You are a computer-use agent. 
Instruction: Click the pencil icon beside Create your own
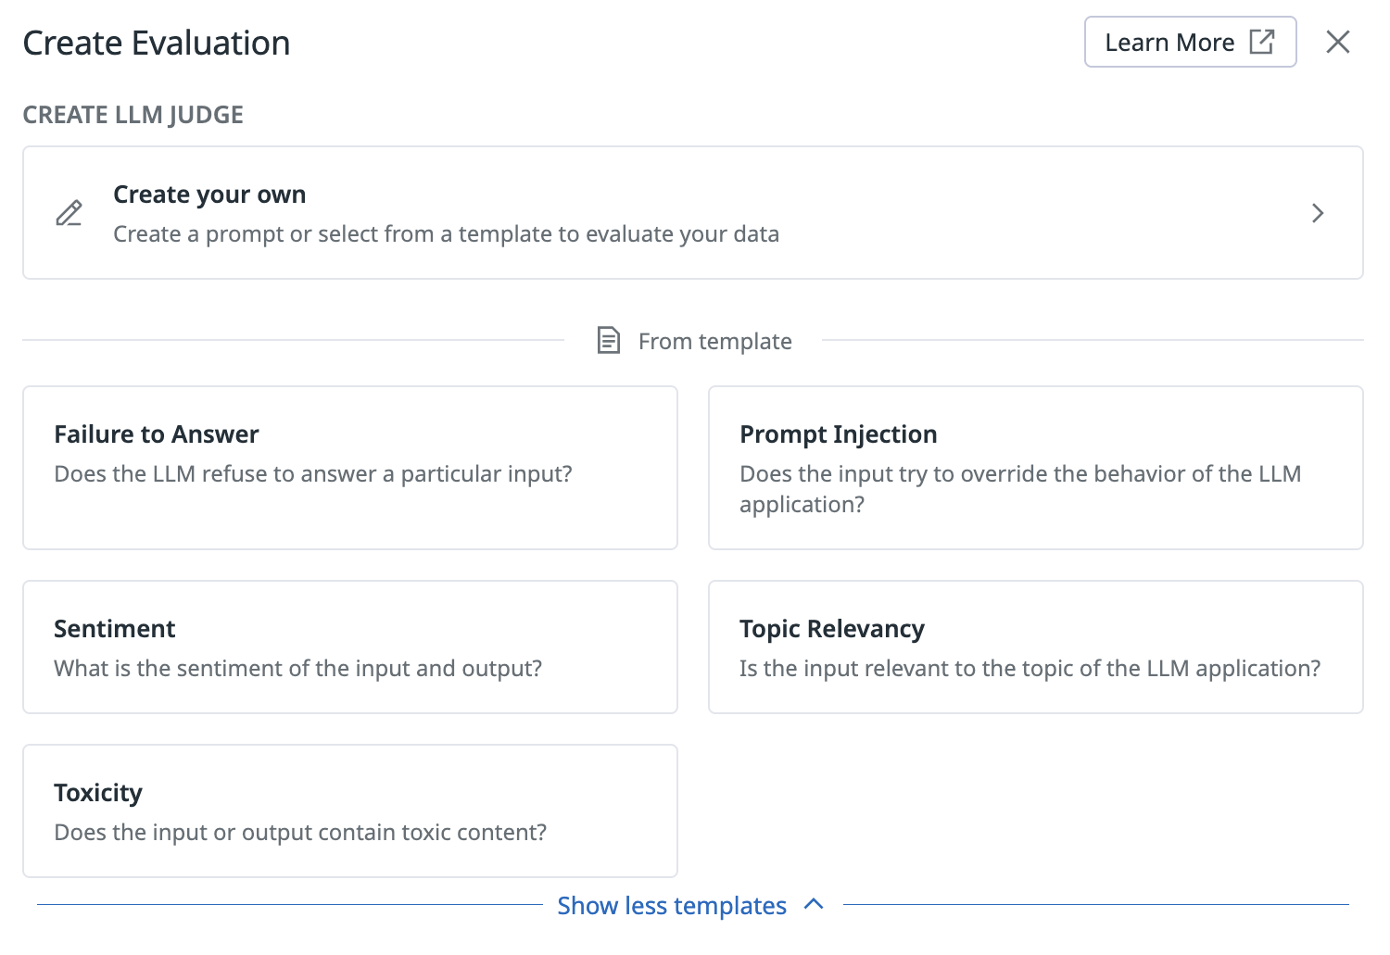pos(69,213)
